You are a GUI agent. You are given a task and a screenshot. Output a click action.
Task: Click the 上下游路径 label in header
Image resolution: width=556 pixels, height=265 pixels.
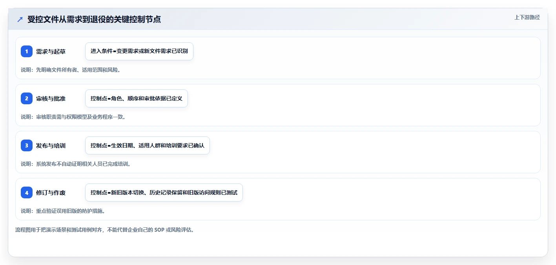pyautogui.click(x=527, y=17)
